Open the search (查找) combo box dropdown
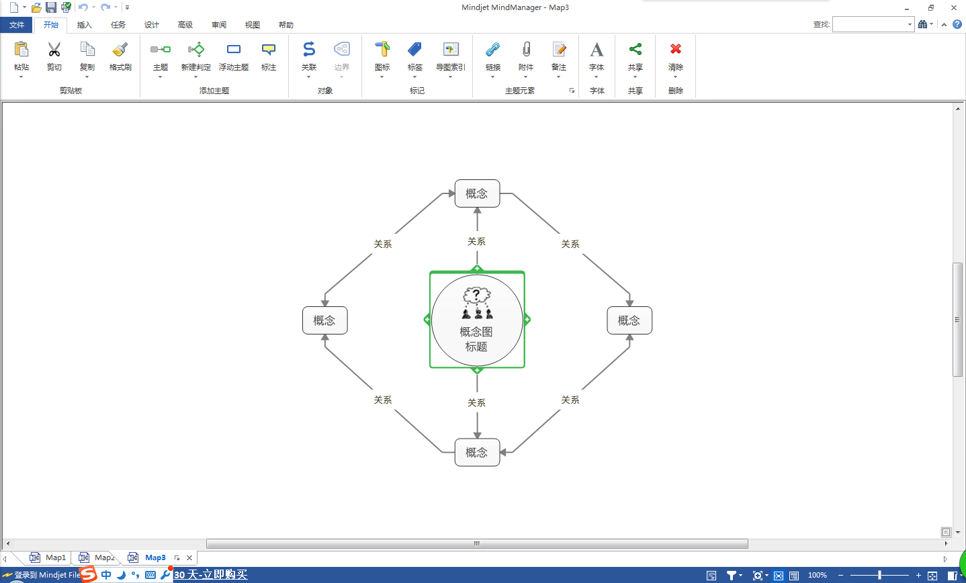This screenshot has width=966, height=583. (910, 24)
